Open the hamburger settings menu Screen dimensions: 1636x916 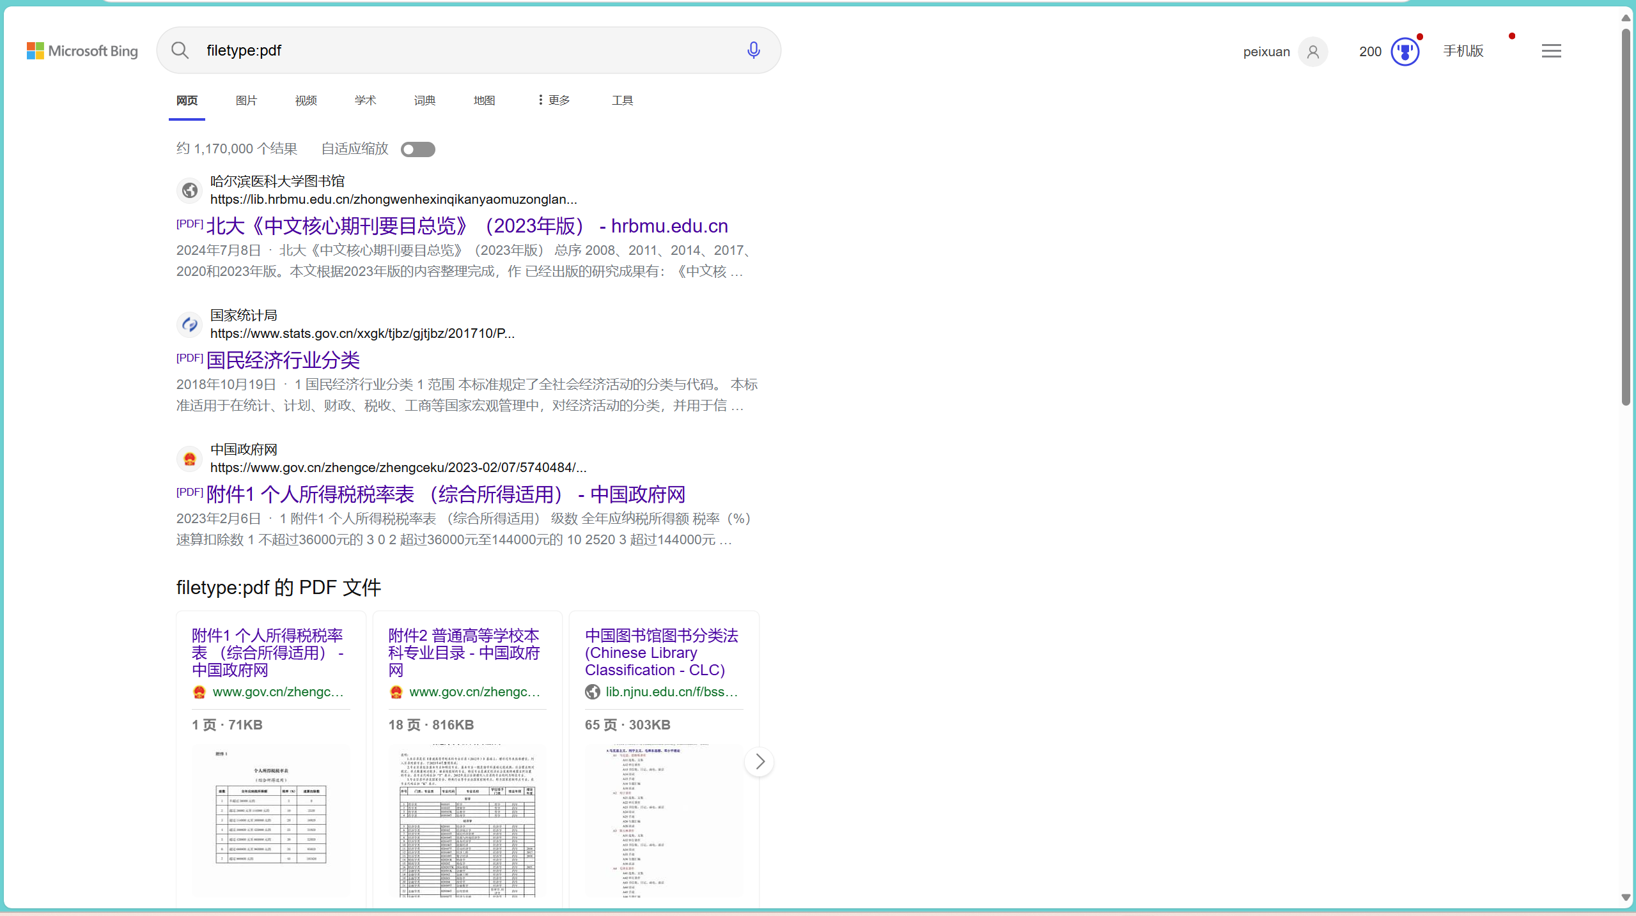1551,51
